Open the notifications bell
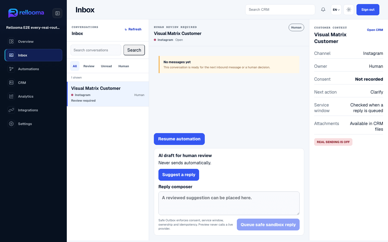Screen dimensions: 388x242 pyautogui.click(x=323, y=10)
